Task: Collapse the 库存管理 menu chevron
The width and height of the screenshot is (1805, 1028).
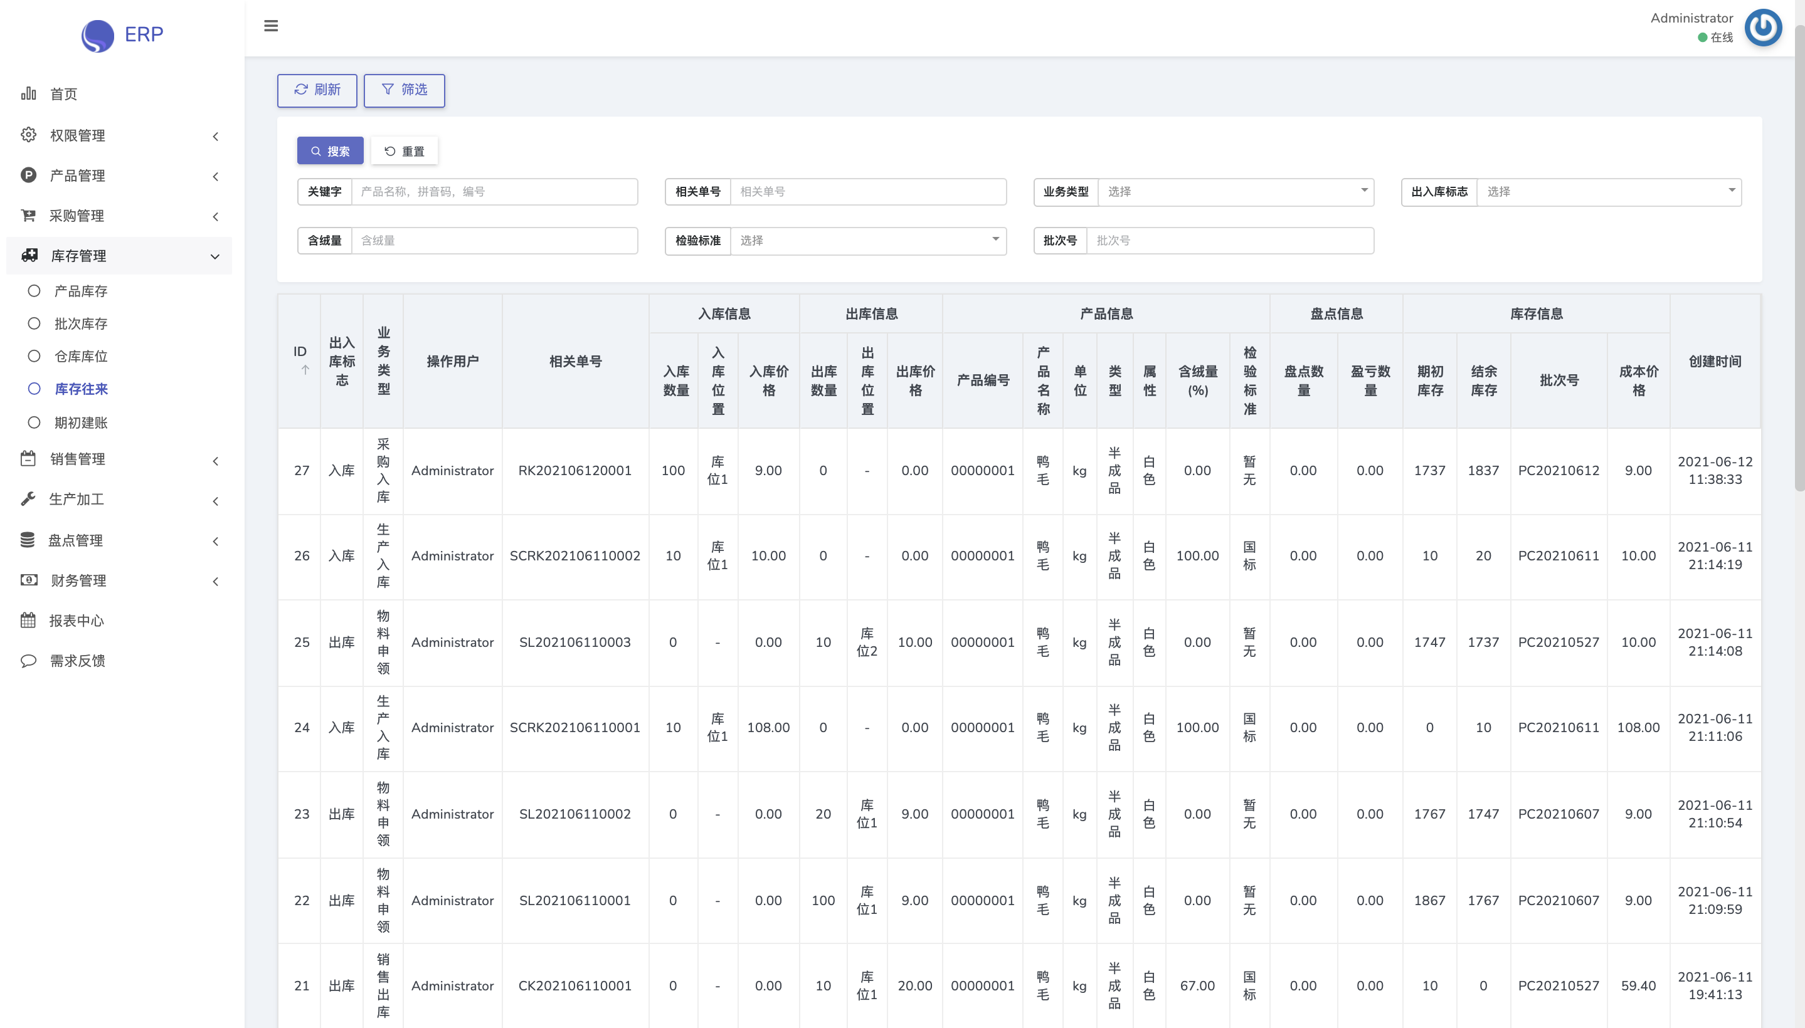Action: [214, 256]
